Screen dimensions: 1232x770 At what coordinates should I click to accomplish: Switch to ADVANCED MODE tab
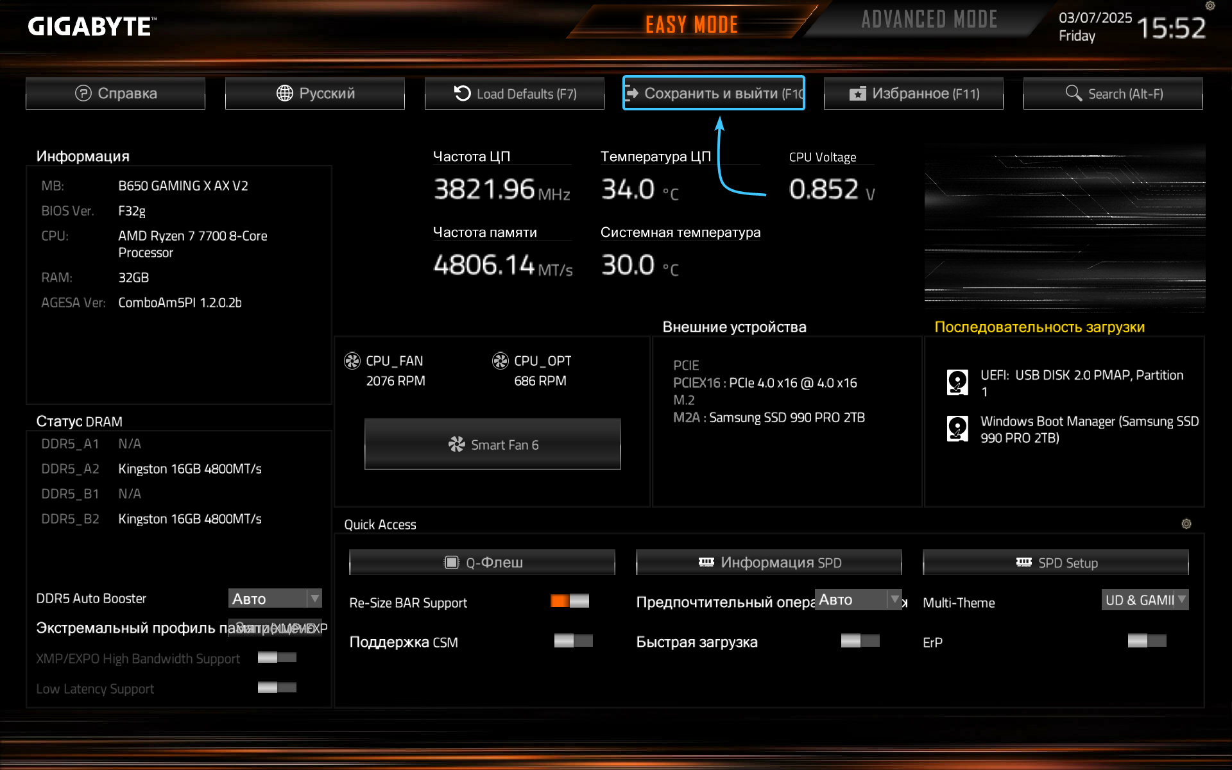[929, 20]
